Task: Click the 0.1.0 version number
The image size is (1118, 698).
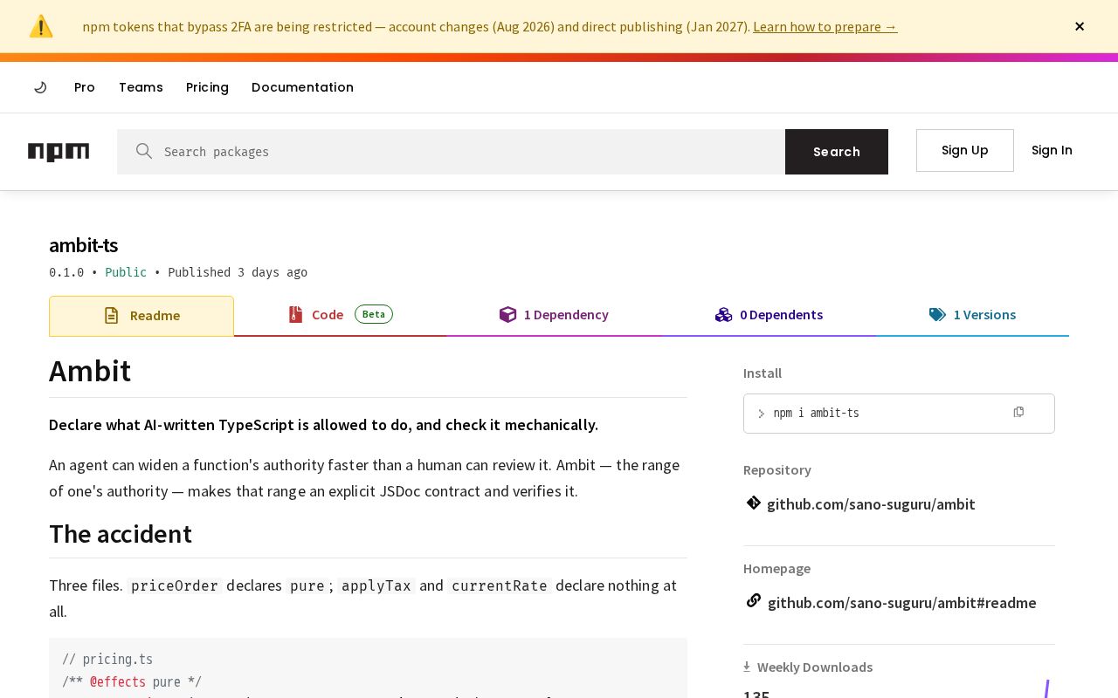Action: 66,272
